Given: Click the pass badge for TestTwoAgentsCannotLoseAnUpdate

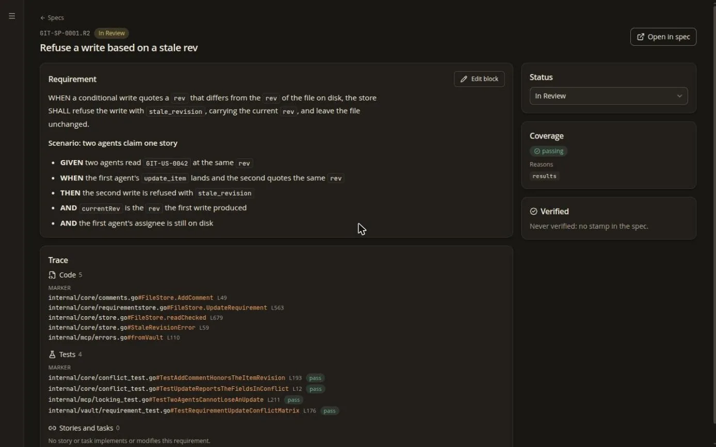Looking at the screenshot, I should click(x=294, y=400).
